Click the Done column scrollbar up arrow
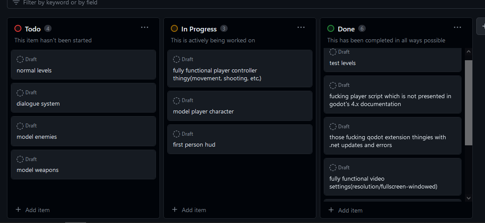 (468, 51)
